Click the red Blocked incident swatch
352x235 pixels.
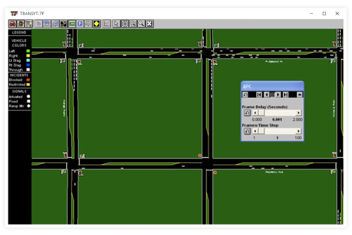pyautogui.click(x=28, y=80)
